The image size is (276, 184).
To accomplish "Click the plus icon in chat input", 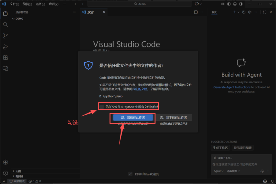I will point(268,171).
